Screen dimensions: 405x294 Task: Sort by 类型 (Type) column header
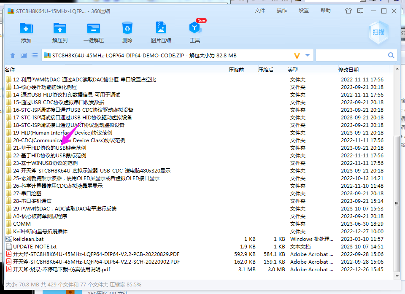click(x=293, y=70)
